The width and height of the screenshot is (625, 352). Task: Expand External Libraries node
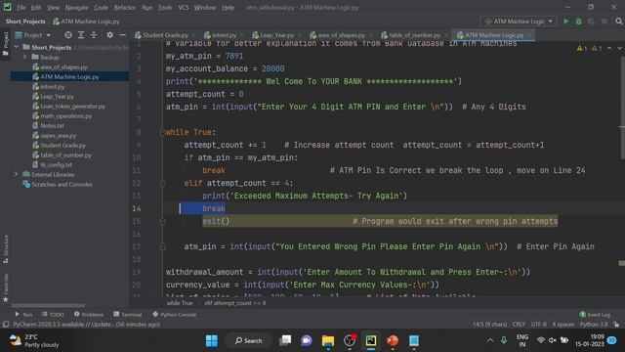[16, 174]
